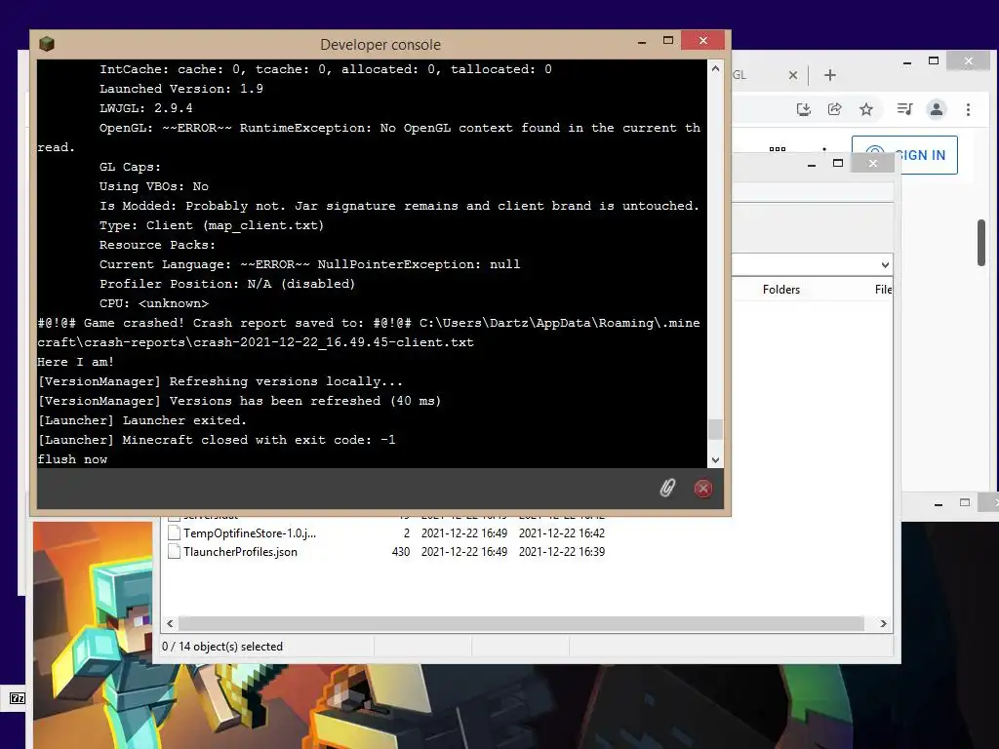
Task: Maximize the file manager window
Action: 838,164
